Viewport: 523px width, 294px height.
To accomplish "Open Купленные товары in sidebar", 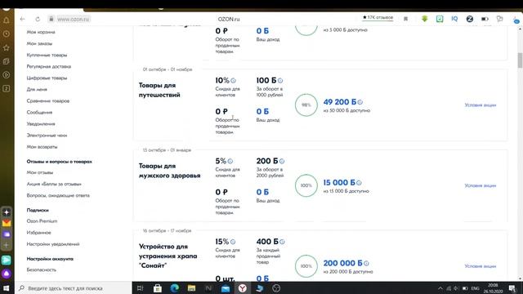I will 47,55.
